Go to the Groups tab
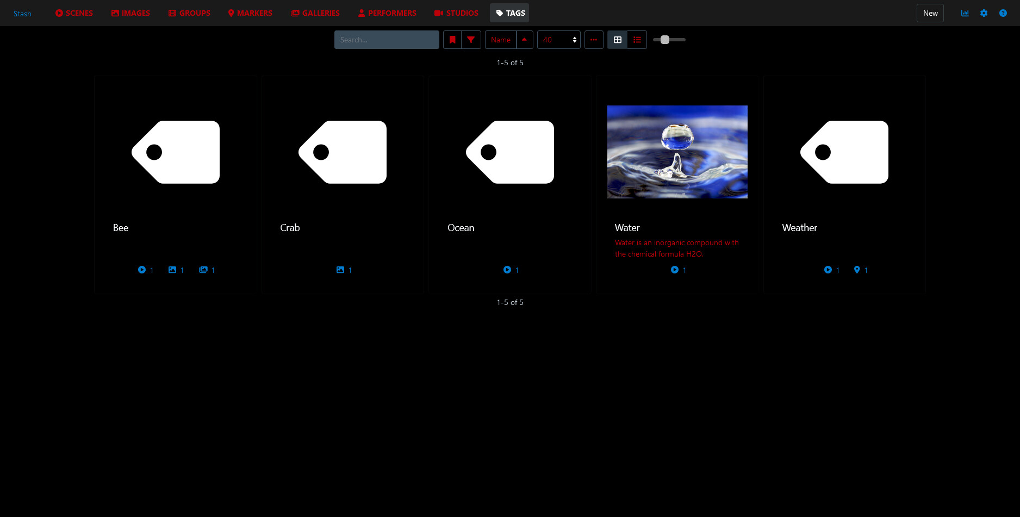The image size is (1020, 517). click(x=189, y=13)
